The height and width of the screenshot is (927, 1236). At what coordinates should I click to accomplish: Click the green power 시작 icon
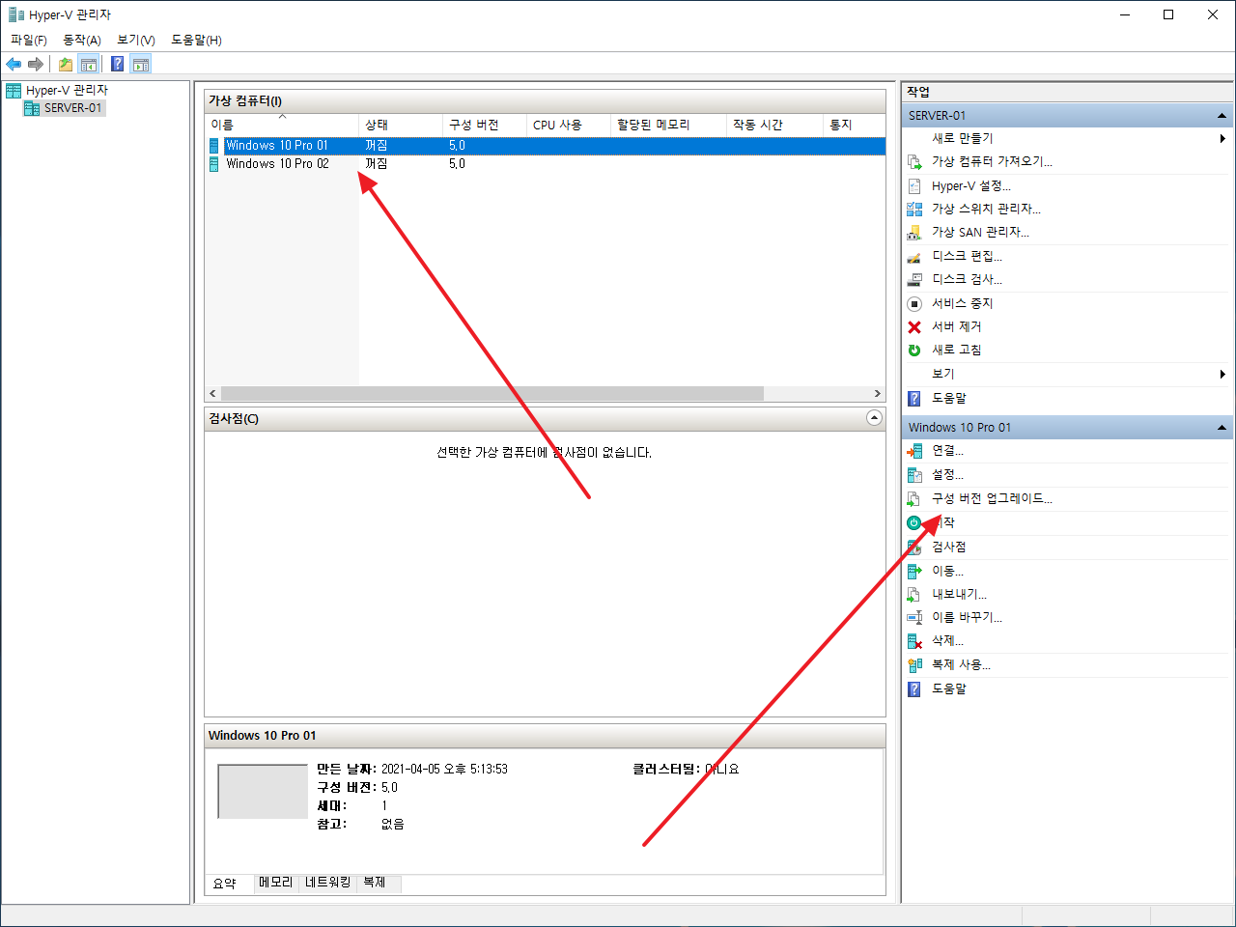(x=914, y=522)
